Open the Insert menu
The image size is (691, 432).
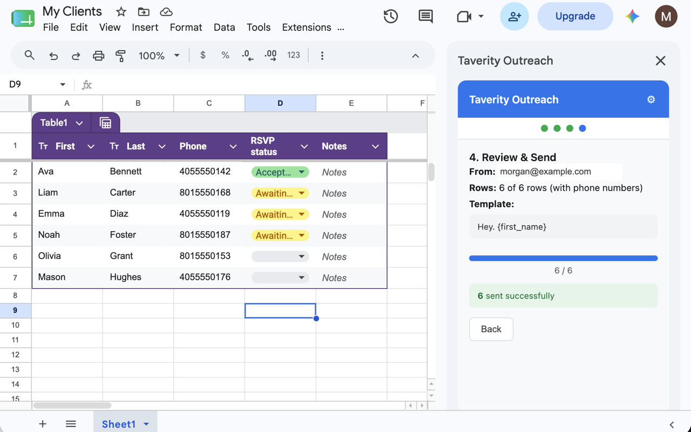145,28
